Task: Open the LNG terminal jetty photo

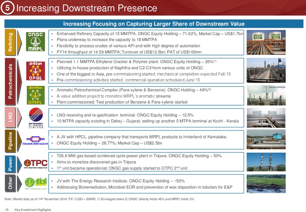Action: (x=266, y=118)
